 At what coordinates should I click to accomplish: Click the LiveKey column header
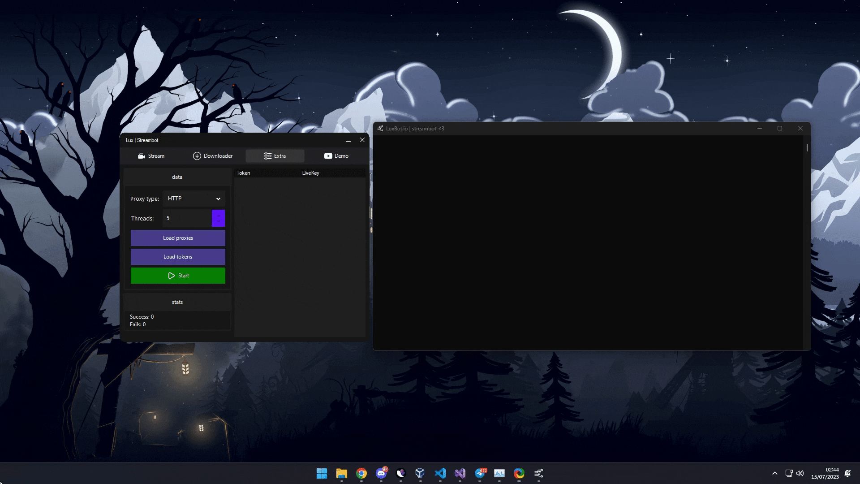tap(310, 173)
